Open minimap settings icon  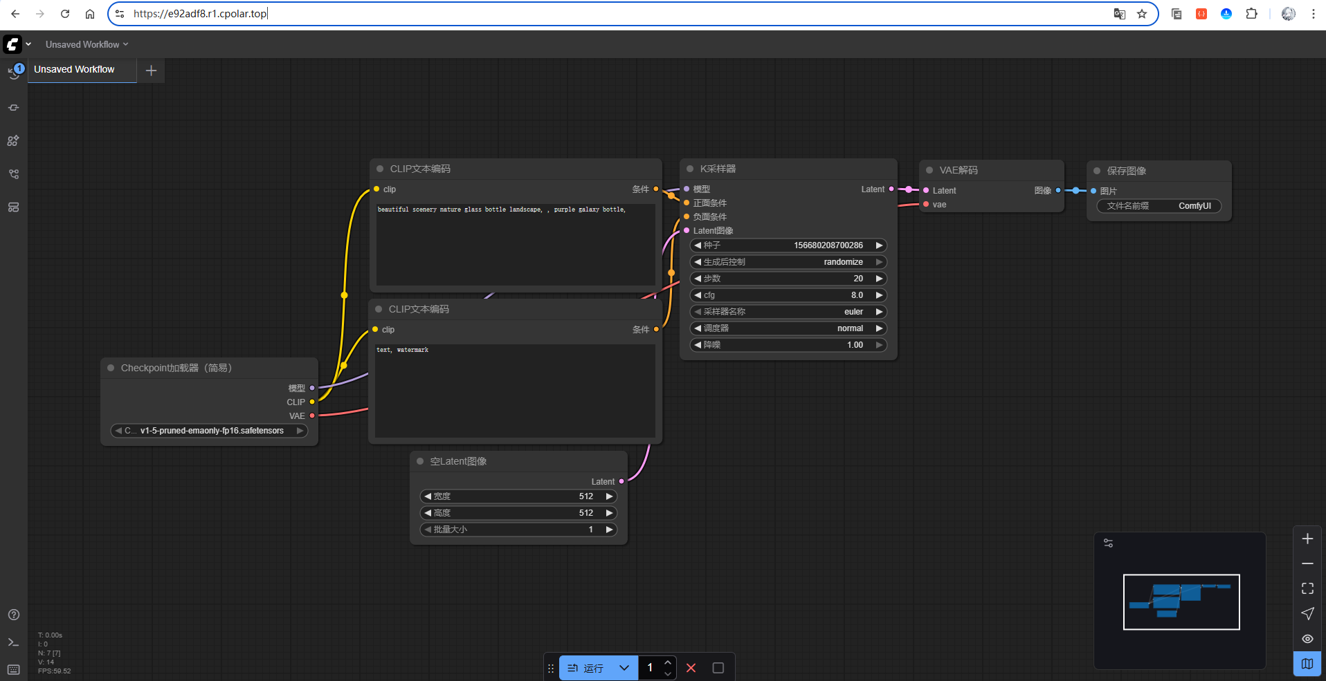pos(1109,543)
